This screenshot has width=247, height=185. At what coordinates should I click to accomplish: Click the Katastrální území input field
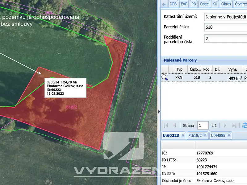(226, 17)
